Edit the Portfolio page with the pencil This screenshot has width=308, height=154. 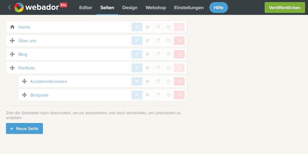[137, 68]
